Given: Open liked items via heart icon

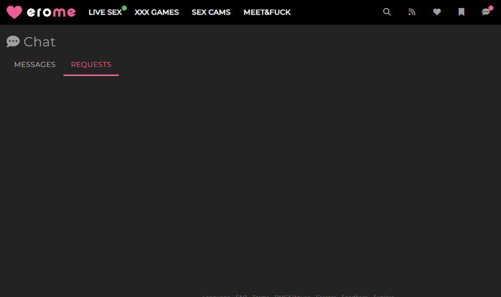Looking at the screenshot, I should [x=437, y=12].
